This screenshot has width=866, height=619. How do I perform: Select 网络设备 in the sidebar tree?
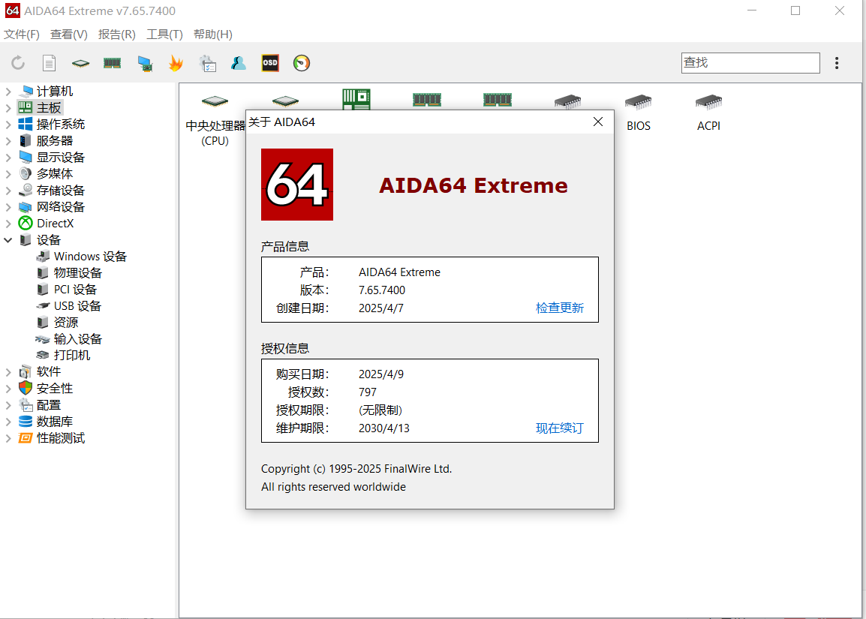[x=61, y=207]
